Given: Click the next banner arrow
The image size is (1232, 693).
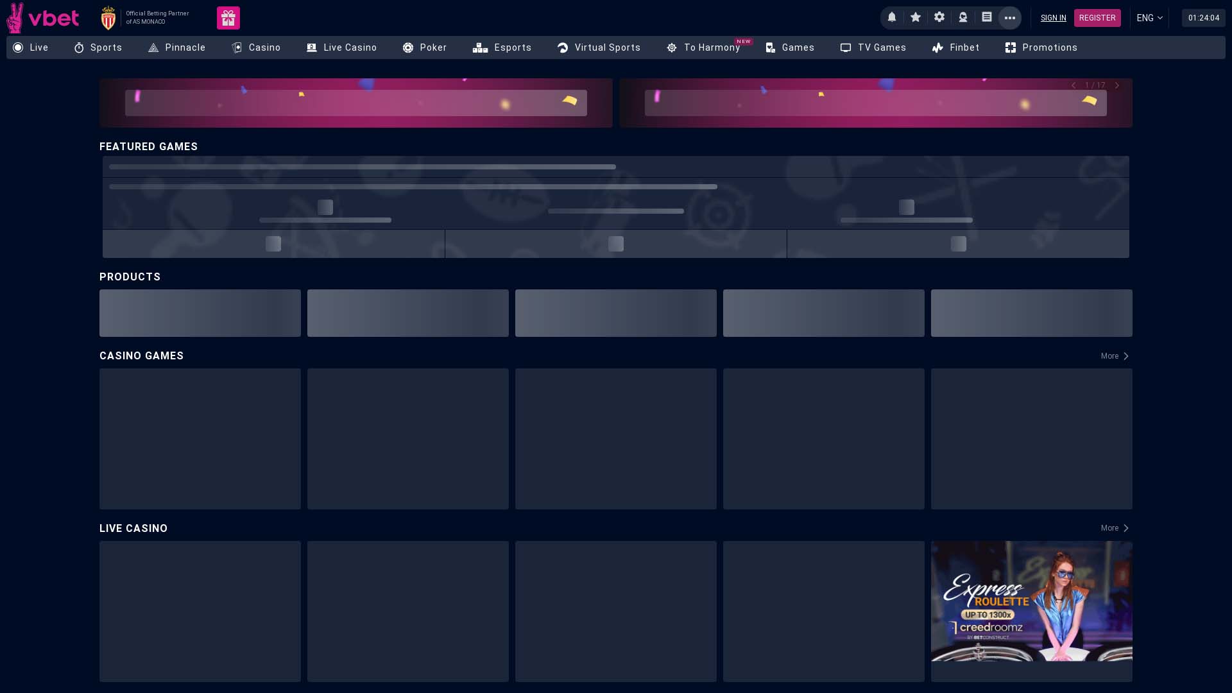Looking at the screenshot, I should coord(1116,85).
